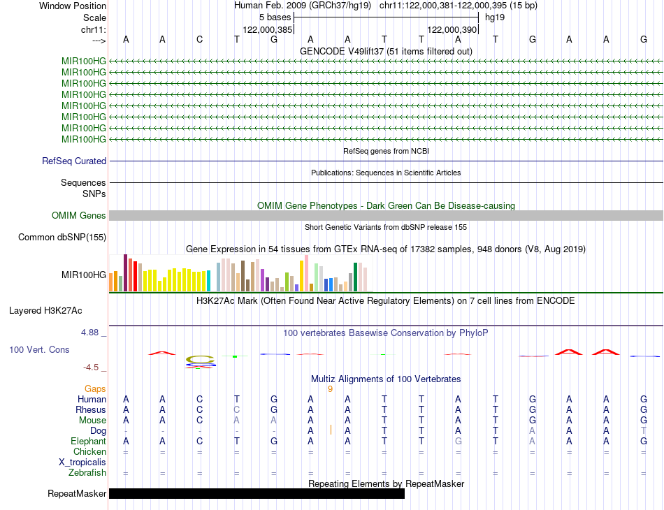Click the GENCODE V49lift37 track title
Image resolution: width=664 pixels, height=510 pixels.
[386, 51]
